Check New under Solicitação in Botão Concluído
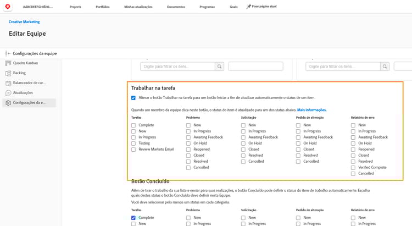Viewport: 412px width, 226px height. click(x=243, y=218)
